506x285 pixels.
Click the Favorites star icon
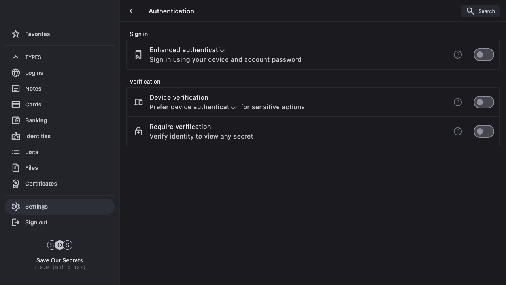(x=16, y=34)
